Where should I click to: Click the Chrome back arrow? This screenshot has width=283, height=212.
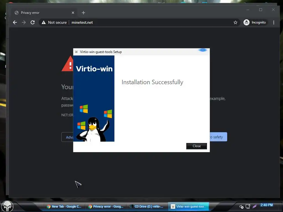[15, 22]
